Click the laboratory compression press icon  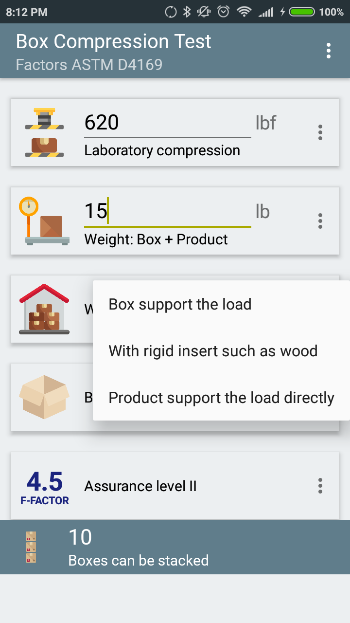click(44, 132)
